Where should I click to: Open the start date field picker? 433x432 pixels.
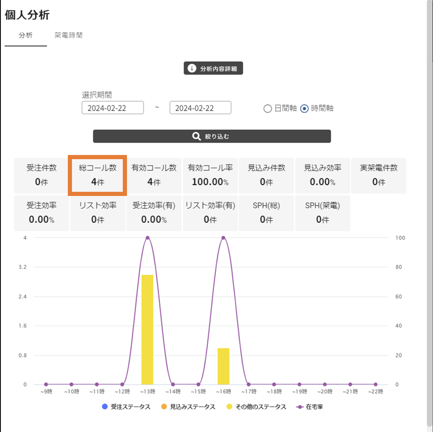113,108
